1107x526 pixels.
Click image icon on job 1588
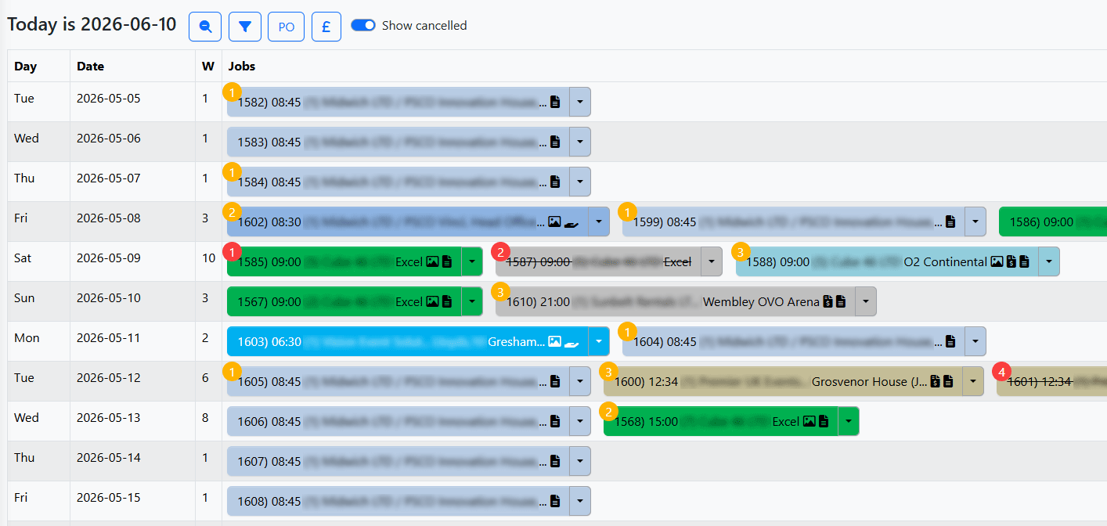(997, 261)
